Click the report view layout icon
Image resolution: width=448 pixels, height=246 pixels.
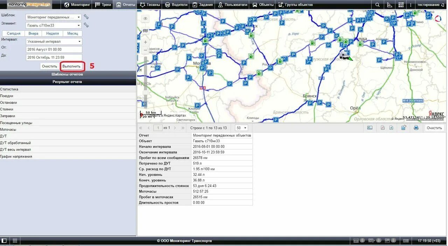tap(370, 128)
